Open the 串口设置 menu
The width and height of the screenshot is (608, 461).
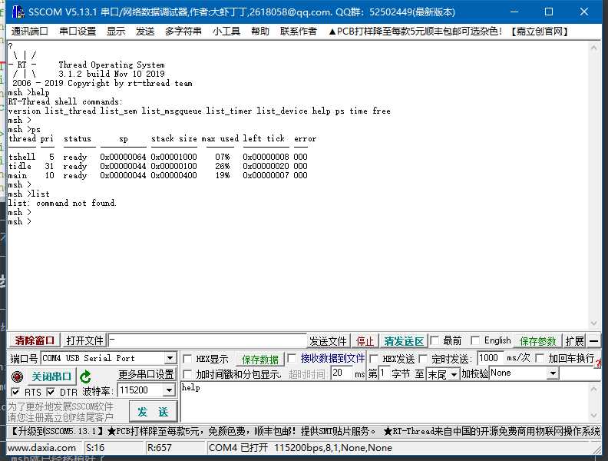(78, 31)
